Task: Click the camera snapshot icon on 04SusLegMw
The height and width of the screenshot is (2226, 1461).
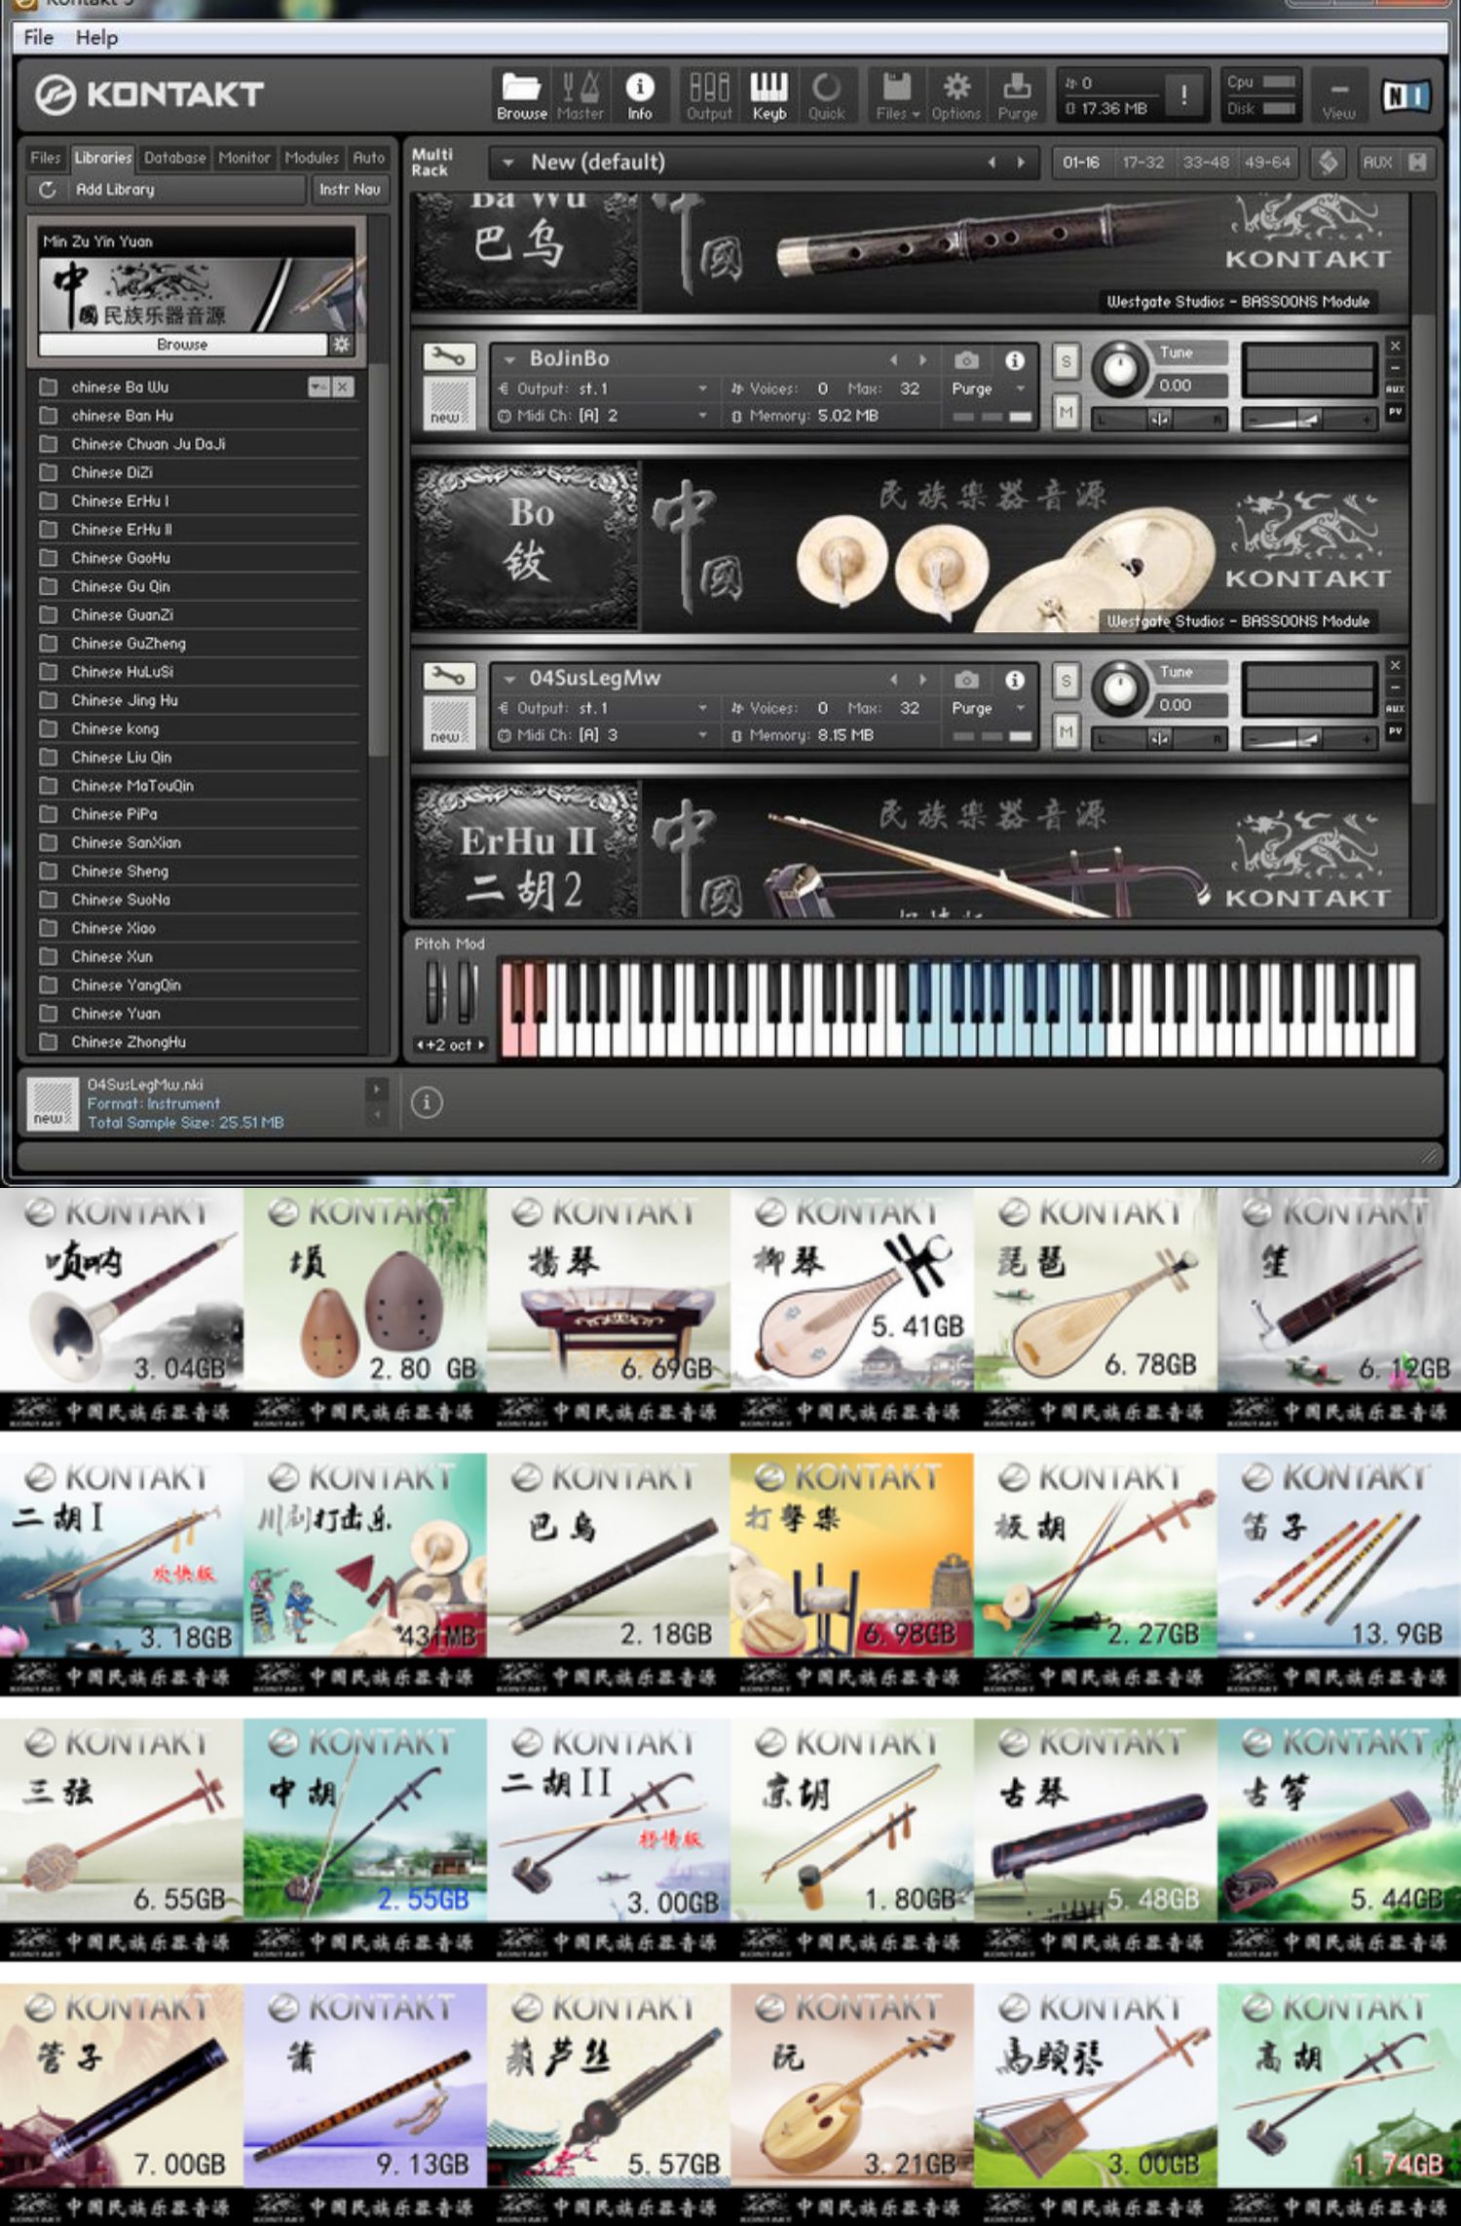Action: pos(965,680)
